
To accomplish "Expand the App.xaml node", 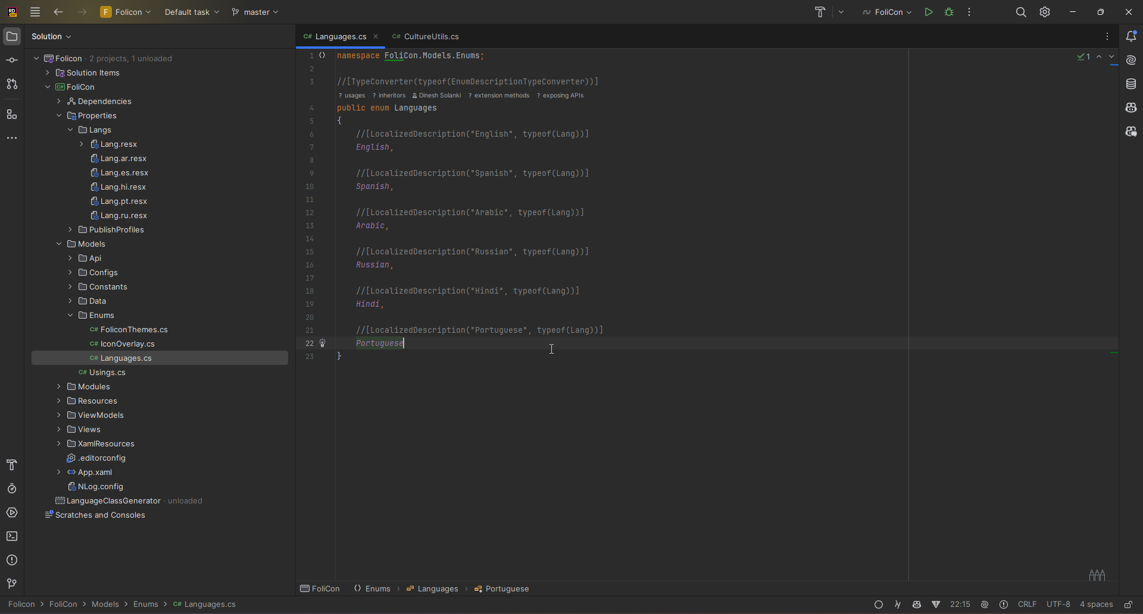I will click(59, 473).
